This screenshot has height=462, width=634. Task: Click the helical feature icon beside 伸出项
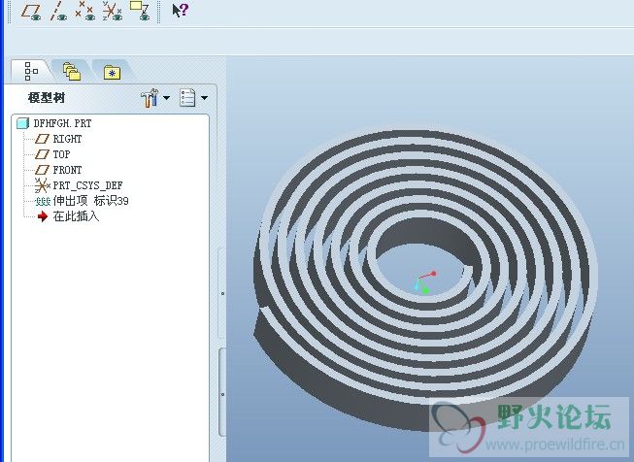pyautogui.click(x=43, y=201)
